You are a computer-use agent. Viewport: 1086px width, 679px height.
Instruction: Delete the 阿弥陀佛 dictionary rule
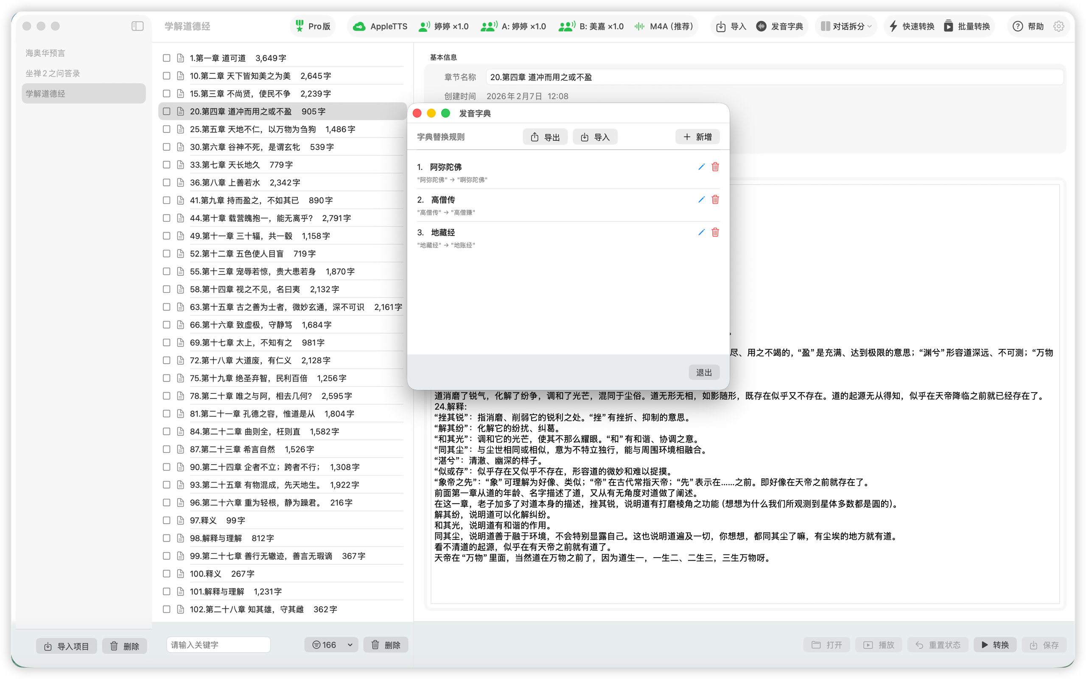coord(715,167)
